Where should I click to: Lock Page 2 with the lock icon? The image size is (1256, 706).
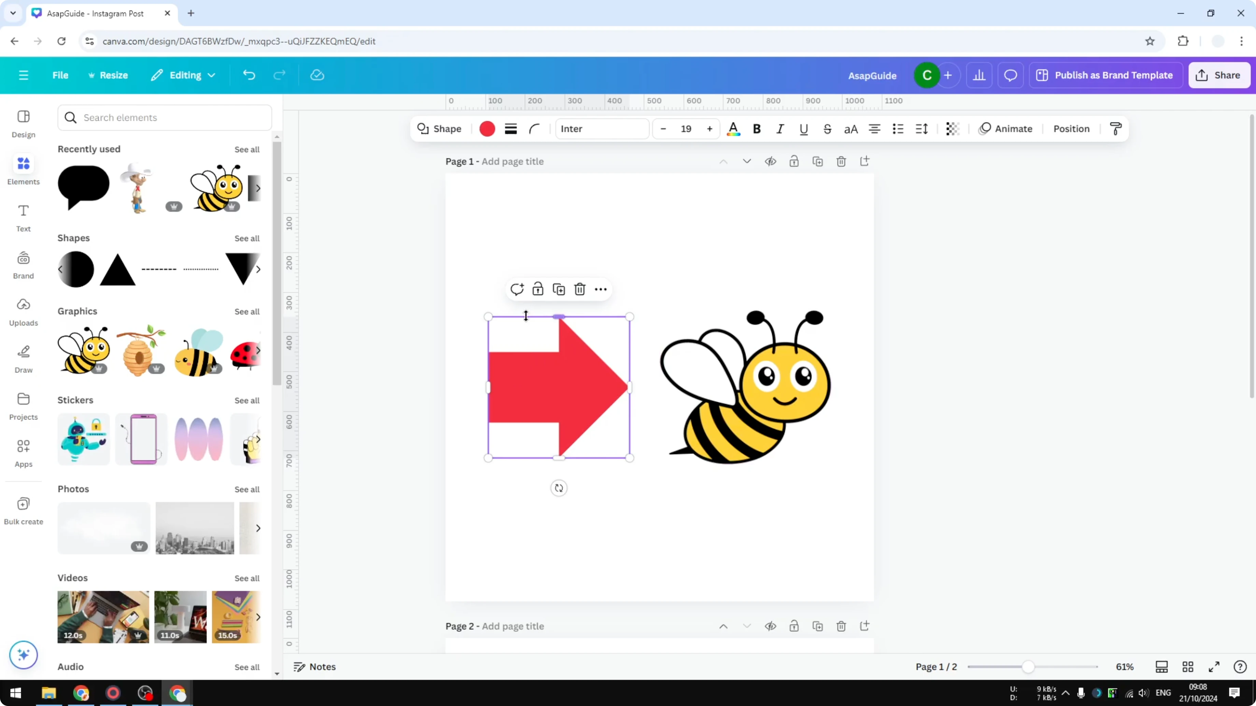pyautogui.click(x=794, y=626)
